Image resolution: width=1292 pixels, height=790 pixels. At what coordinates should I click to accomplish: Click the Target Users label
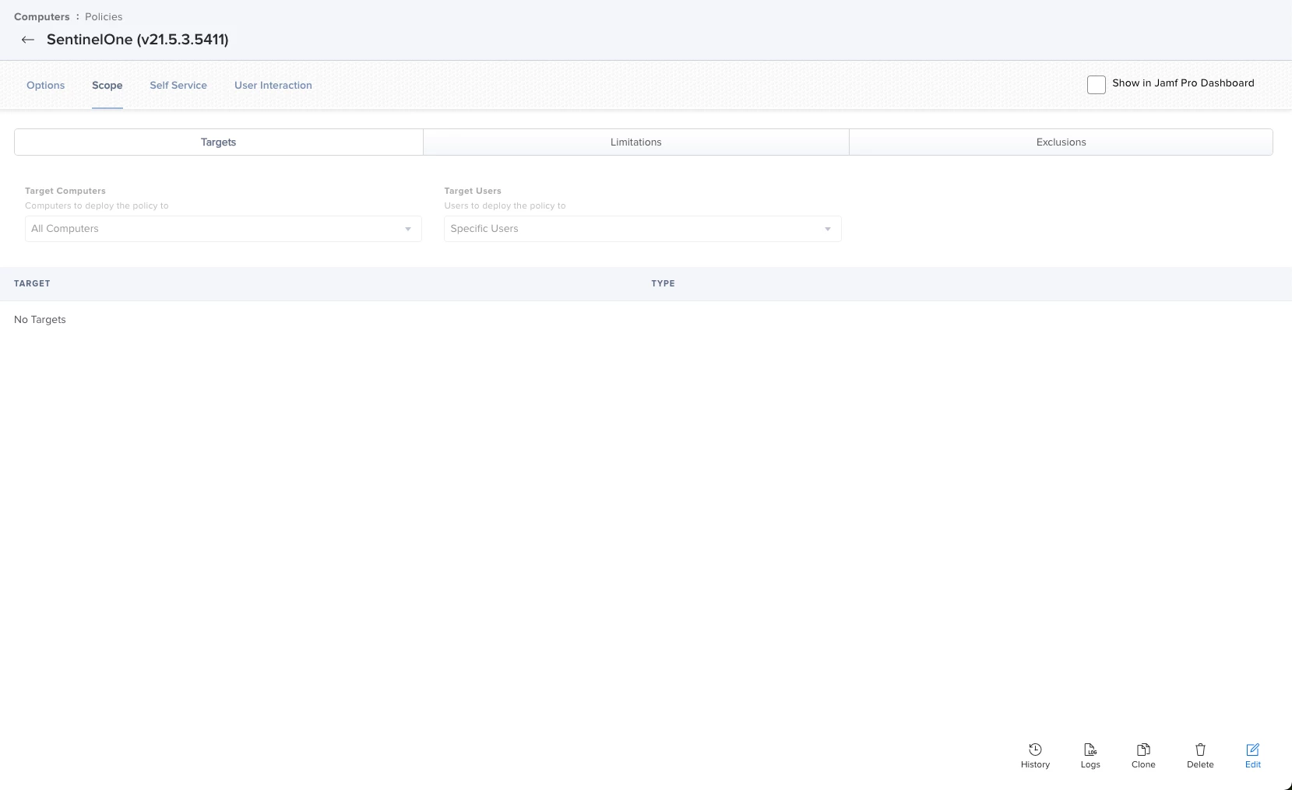click(x=473, y=191)
